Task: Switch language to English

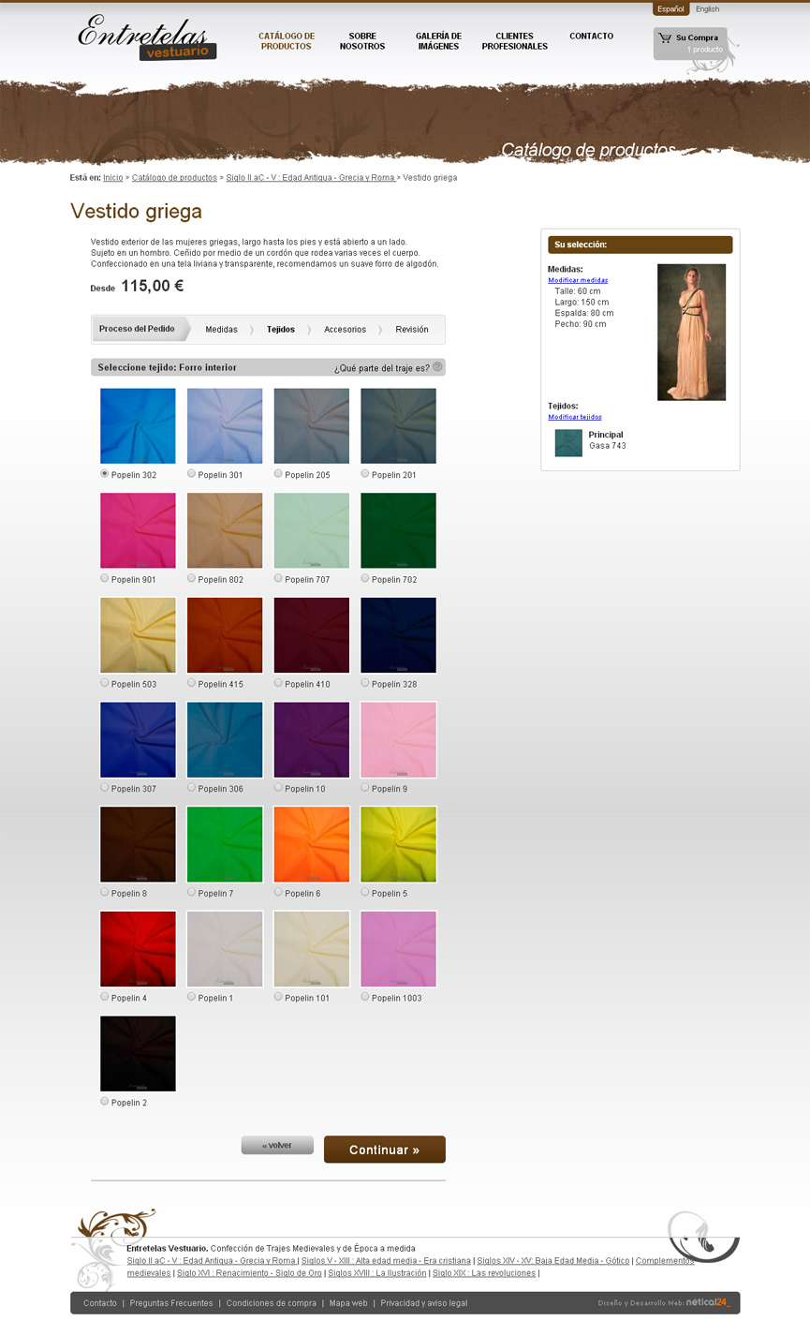Action: click(707, 9)
